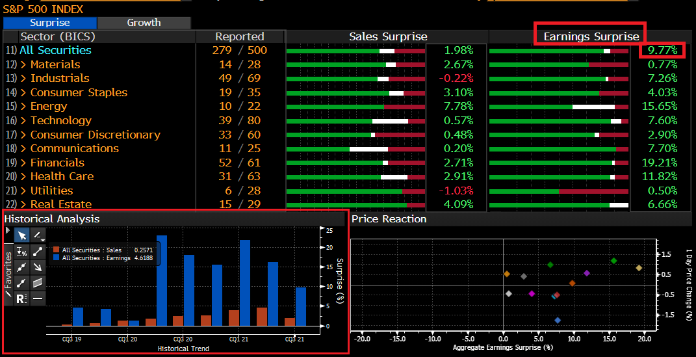Image resolution: width=696 pixels, height=357 pixels.
Task: Click the All Securities row link
Action: (x=55, y=50)
